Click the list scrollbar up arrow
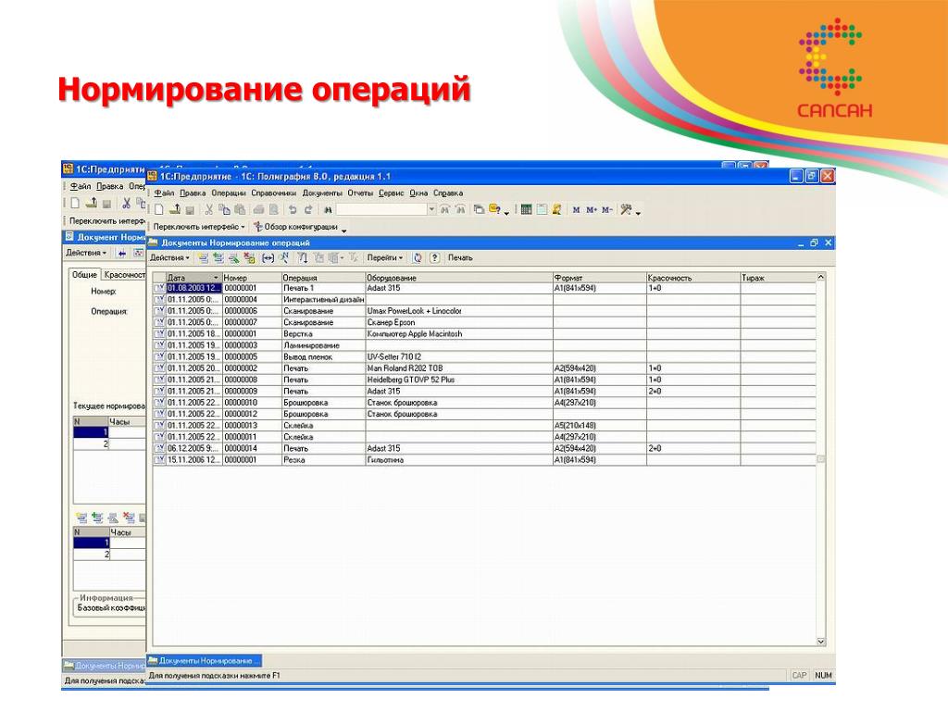The height and width of the screenshot is (711, 948). click(x=820, y=277)
